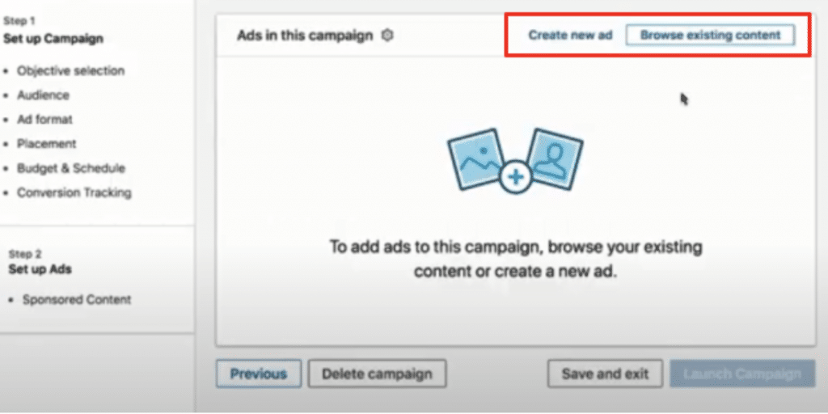This screenshot has width=828, height=414.
Task: Open Sponsored Content under Set up Ads
Action: (77, 300)
